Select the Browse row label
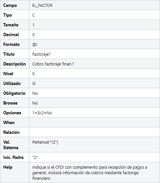The width and height of the screenshot is (160, 183). (x=10, y=103)
